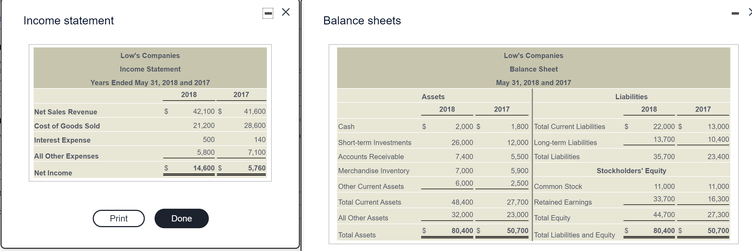Select the Stockholders' Equity heading
This screenshot has width=752, height=251.
pos(631,171)
